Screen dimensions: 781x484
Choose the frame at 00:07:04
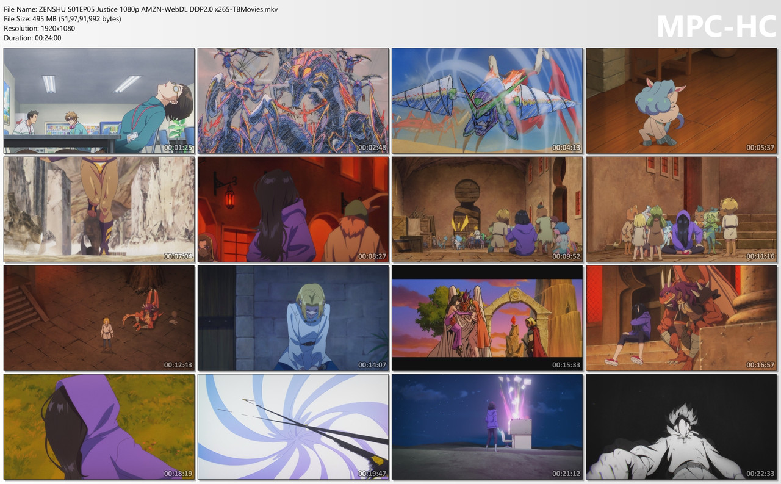99,209
